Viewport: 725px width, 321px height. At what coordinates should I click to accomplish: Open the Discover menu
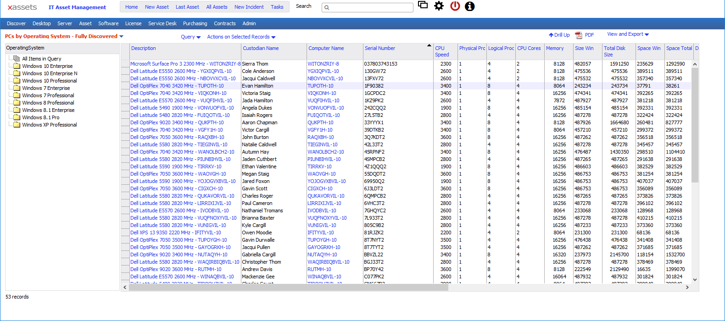pos(16,23)
